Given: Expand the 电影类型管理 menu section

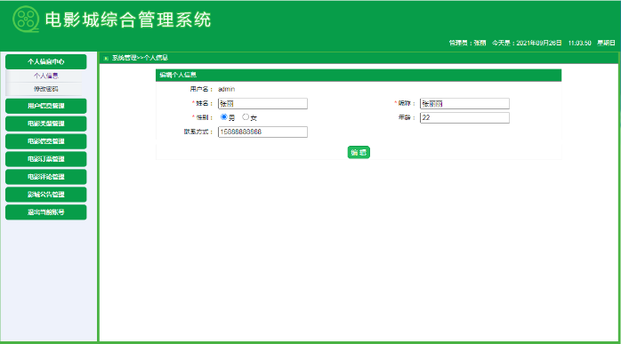Looking at the screenshot, I should [46, 124].
